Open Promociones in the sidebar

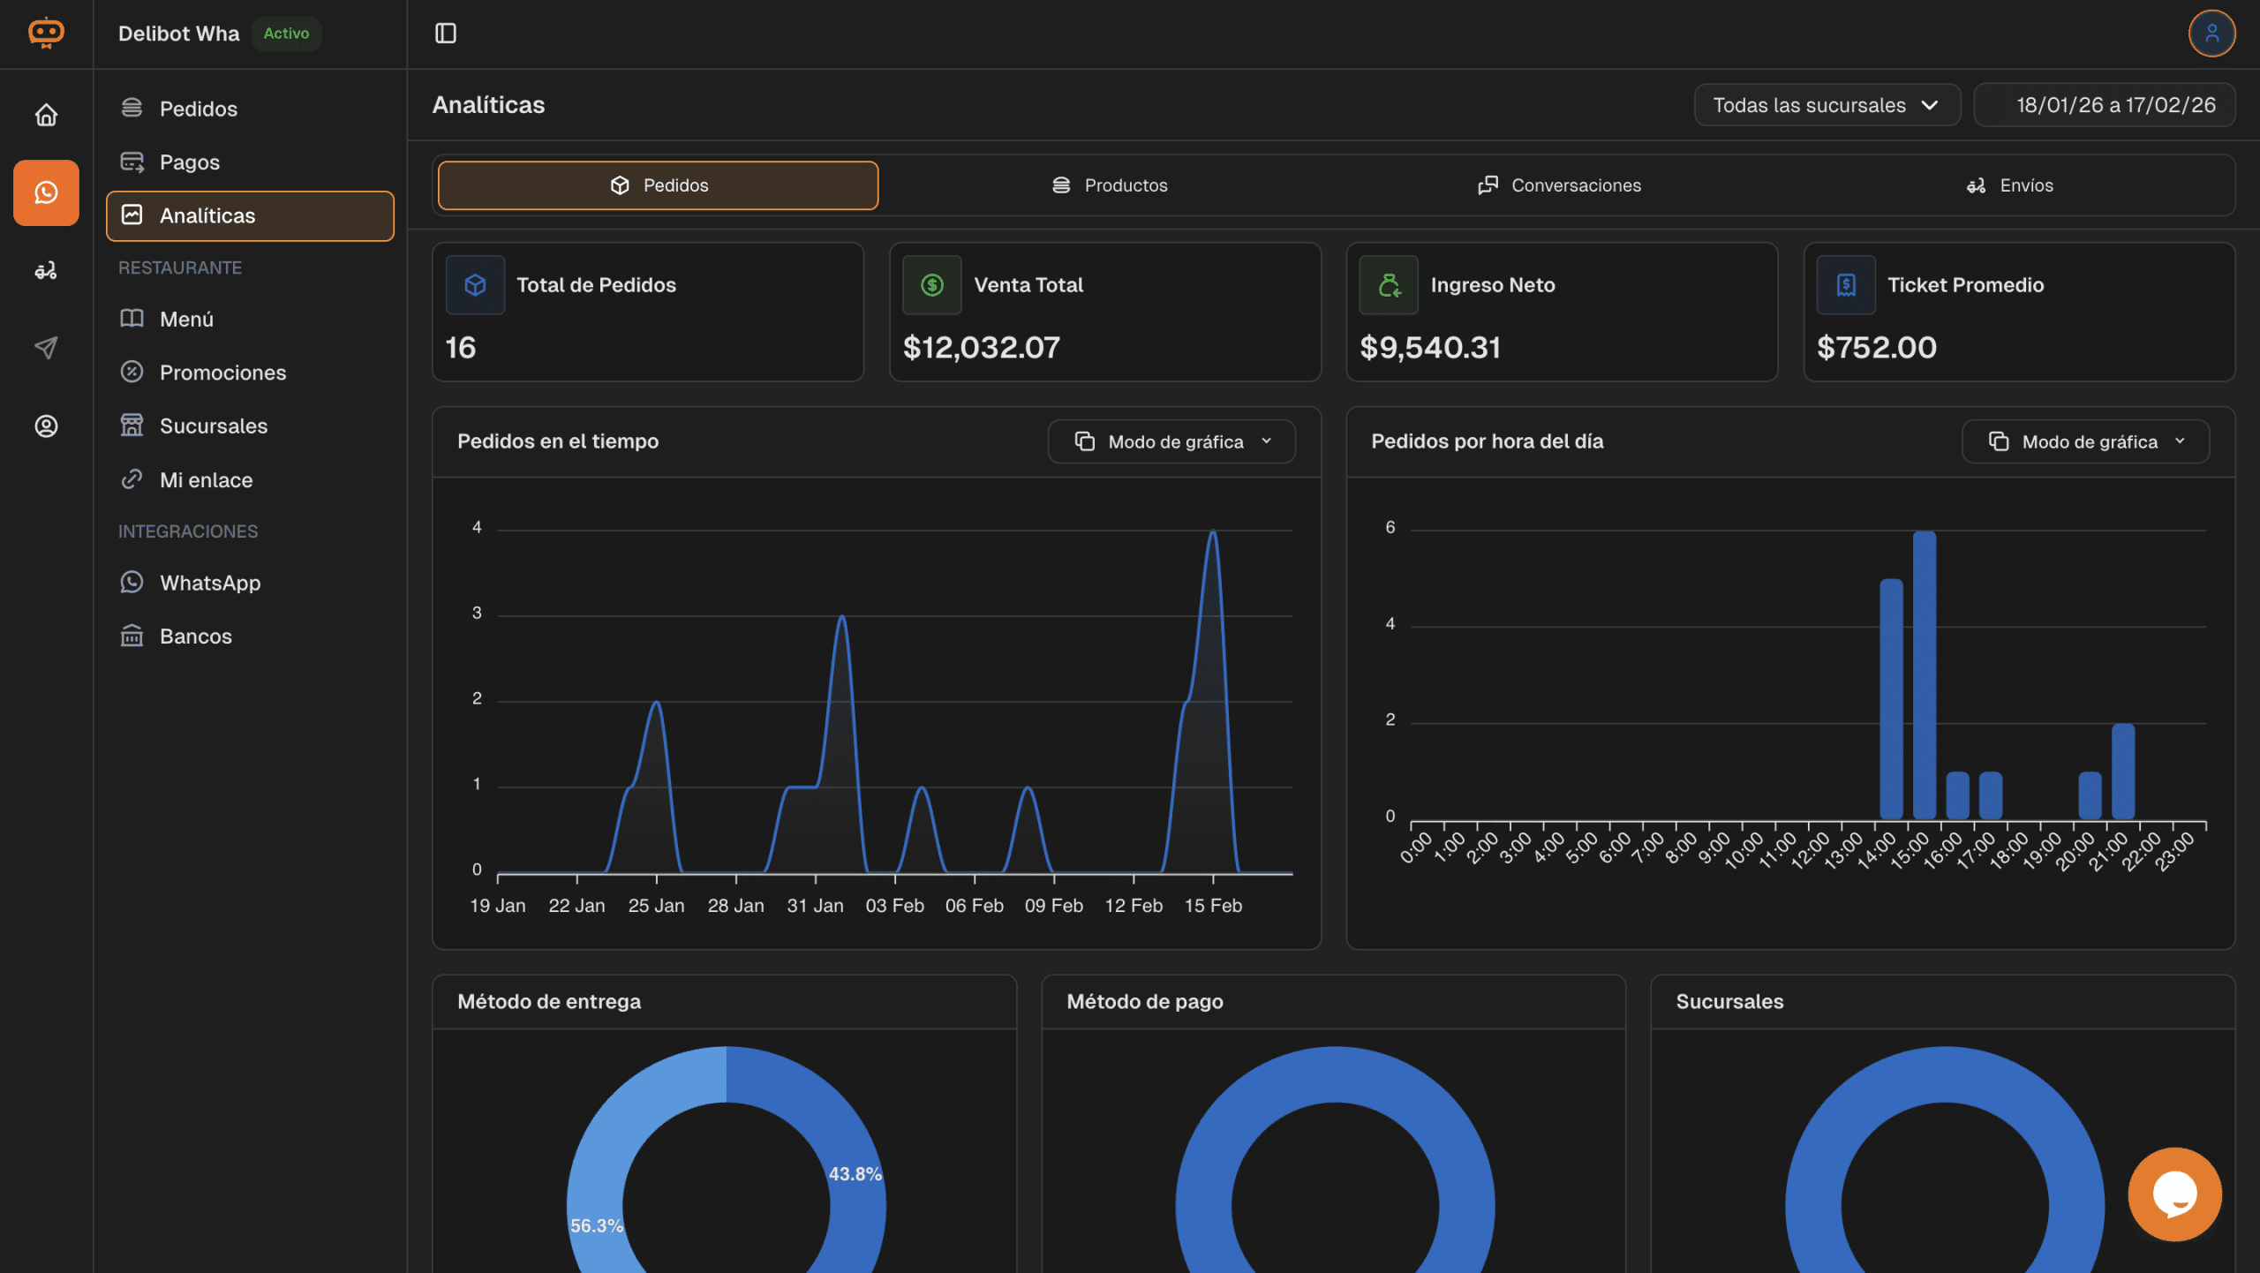coord(222,373)
